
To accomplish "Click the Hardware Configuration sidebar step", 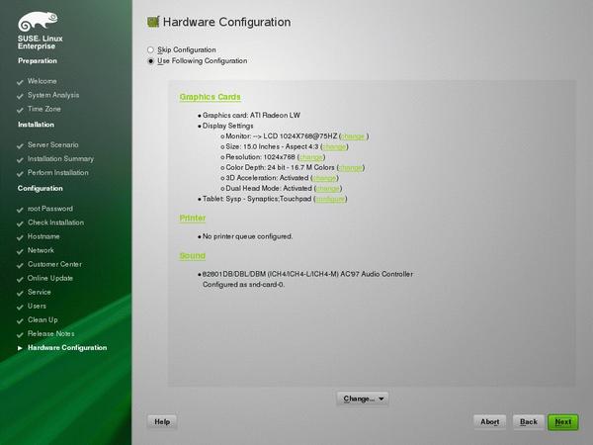I will tap(67, 348).
